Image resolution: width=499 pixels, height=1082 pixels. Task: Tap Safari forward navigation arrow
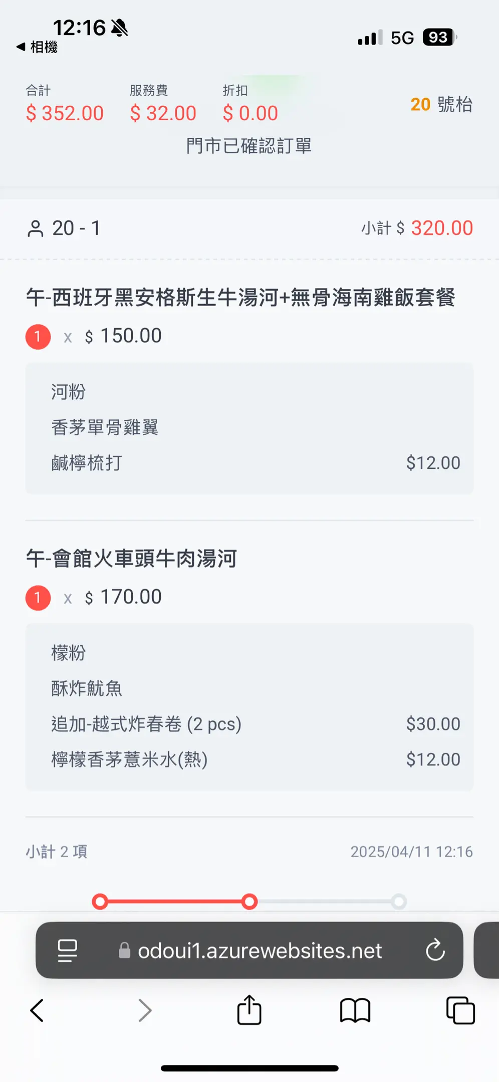tap(145, 1010)
